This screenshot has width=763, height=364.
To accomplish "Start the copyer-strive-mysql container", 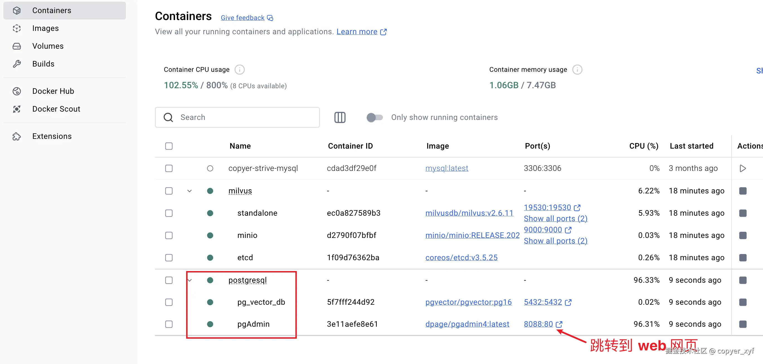I will pos(743,168).
